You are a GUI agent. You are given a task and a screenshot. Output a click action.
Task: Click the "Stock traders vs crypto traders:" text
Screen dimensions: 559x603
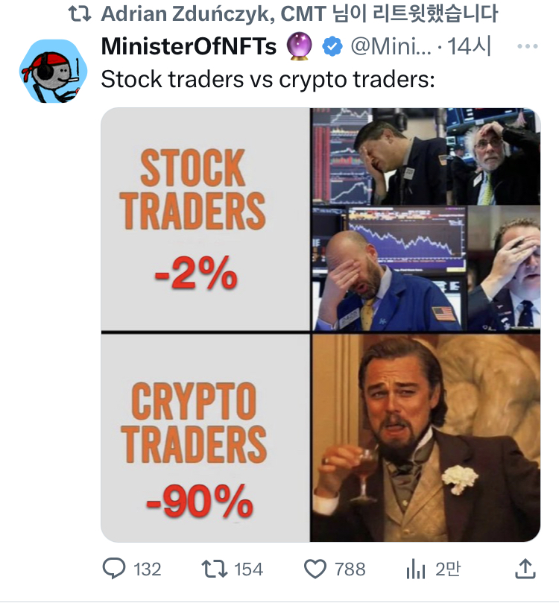point(267,78)
